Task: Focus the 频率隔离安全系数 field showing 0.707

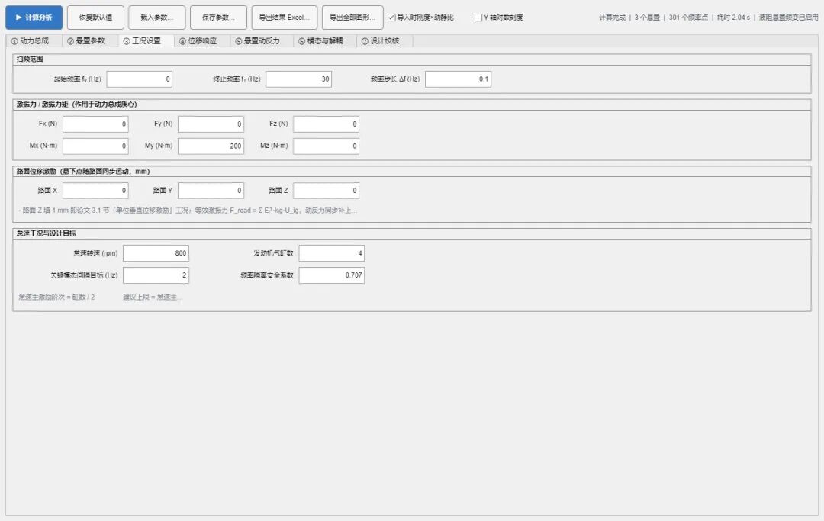Action: [332, 275]
